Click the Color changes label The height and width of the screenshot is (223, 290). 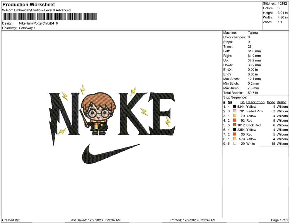tap(234, 37)
